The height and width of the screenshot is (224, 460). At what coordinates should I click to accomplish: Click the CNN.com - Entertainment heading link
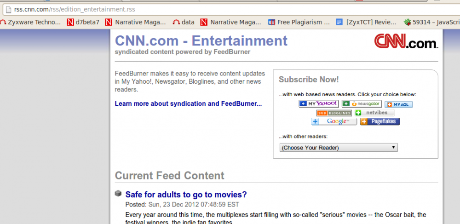tap(201, 40)
